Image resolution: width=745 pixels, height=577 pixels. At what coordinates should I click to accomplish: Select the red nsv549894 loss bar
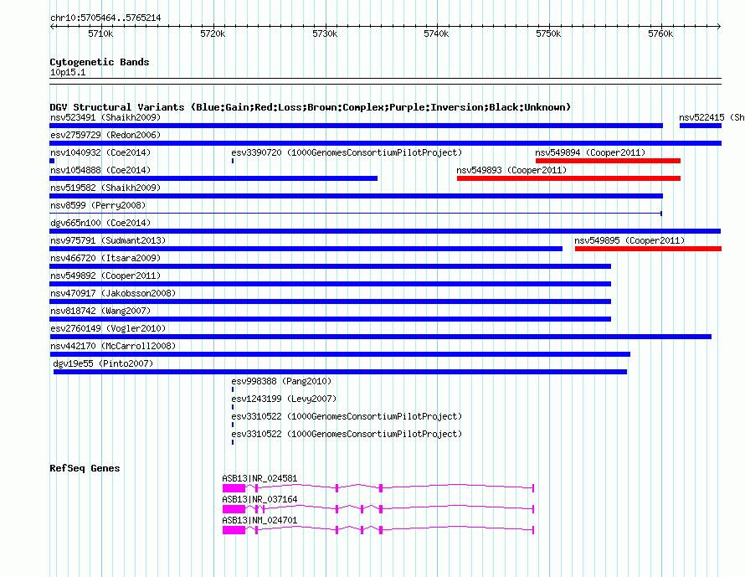pos(609,161)
